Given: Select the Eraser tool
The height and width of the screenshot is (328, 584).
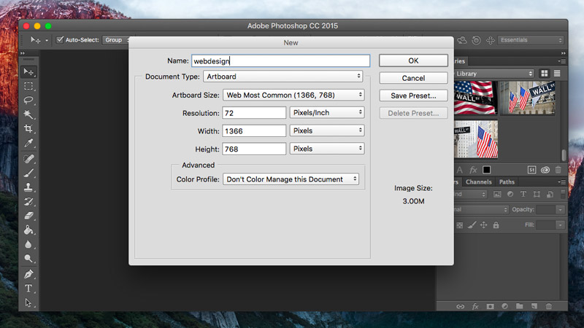Looking at the screenshot, I should (x=28, y=216).
